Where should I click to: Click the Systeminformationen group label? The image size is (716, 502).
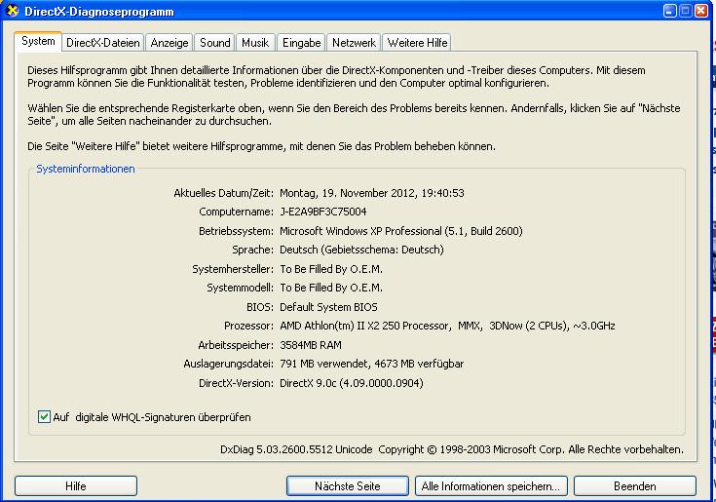86,169
